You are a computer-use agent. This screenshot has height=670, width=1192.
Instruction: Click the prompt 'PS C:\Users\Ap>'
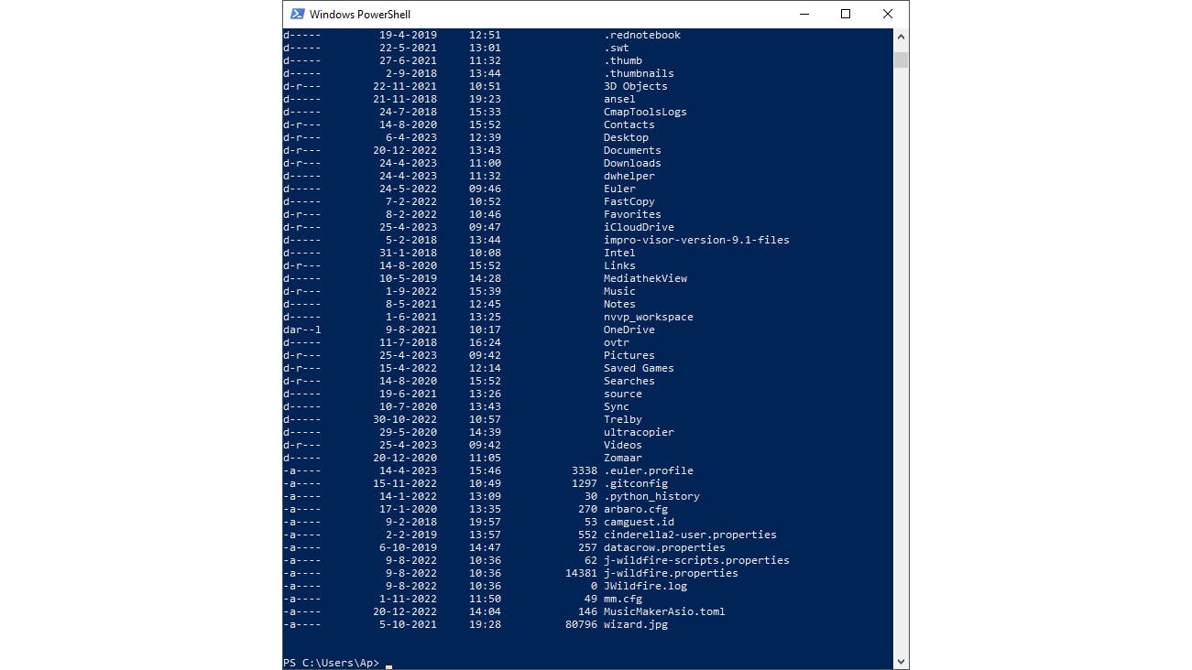click(331, 663)
